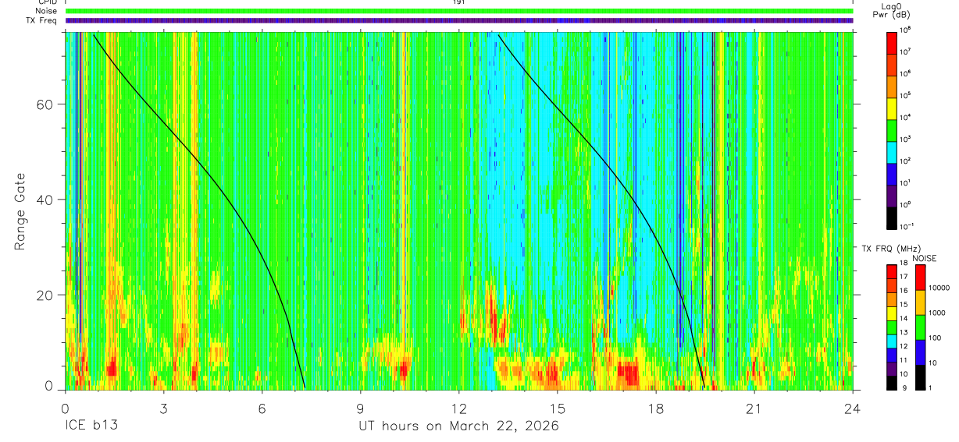959x442 pixels.
Task: Click 'UT hours on March 22, 2026' axis title
Action: click(x=458, y=426)
